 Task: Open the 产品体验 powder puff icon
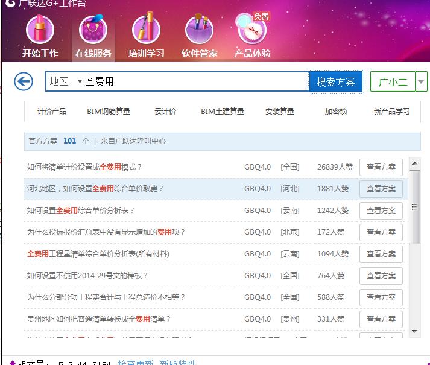click(252, 30)
